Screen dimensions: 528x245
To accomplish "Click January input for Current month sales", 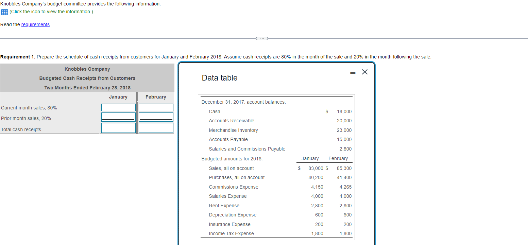I will [118, 107].
